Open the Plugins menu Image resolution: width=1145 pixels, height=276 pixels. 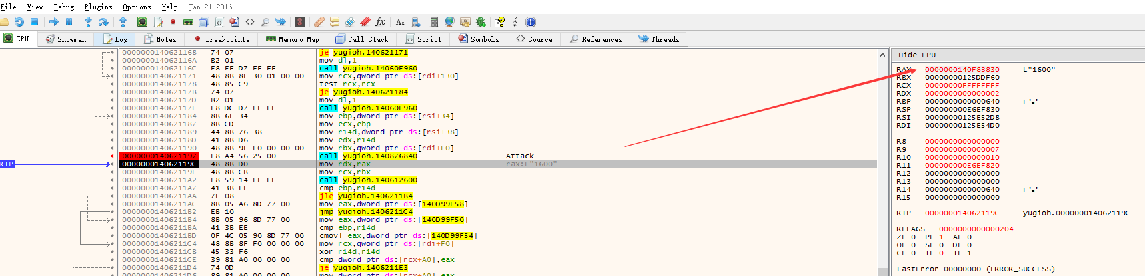point(98,7)
